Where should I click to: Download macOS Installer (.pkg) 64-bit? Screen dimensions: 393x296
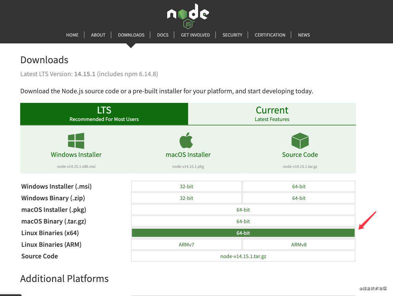pyautogui.click(x=243, y=210)
